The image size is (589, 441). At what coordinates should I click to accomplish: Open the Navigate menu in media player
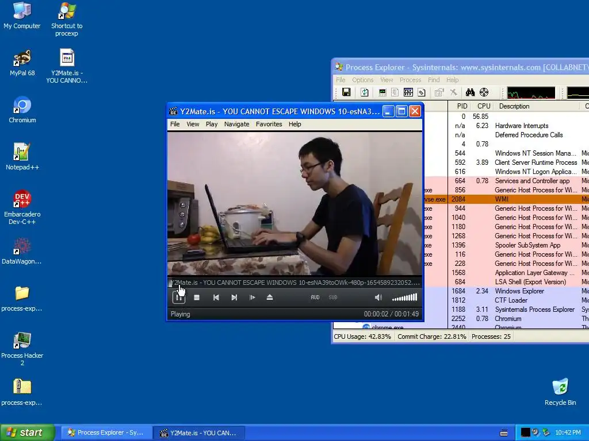tap(236, 124)
